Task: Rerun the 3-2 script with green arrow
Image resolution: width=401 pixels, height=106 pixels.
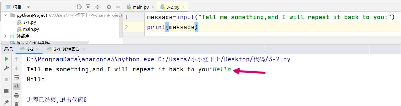Action: click(6, 59)
